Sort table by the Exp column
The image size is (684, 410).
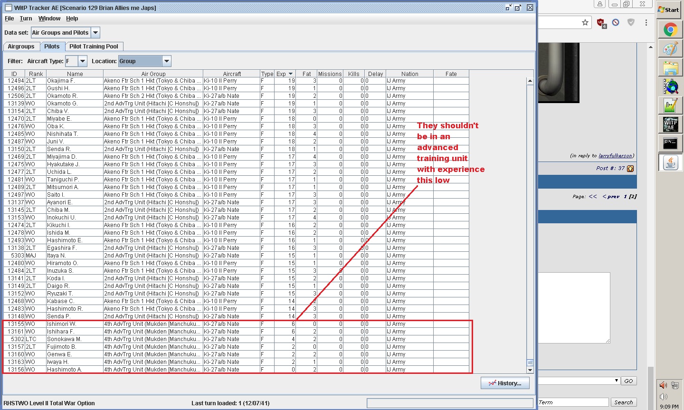(285, 74)
